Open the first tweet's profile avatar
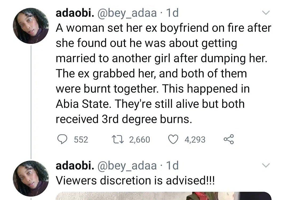 (x=31, y=26)
